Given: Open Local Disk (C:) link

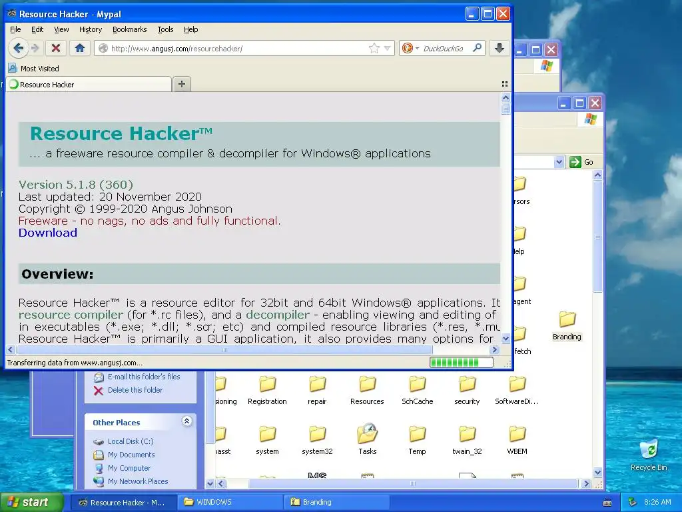Looking at the screenshot, I should (131, 441).
